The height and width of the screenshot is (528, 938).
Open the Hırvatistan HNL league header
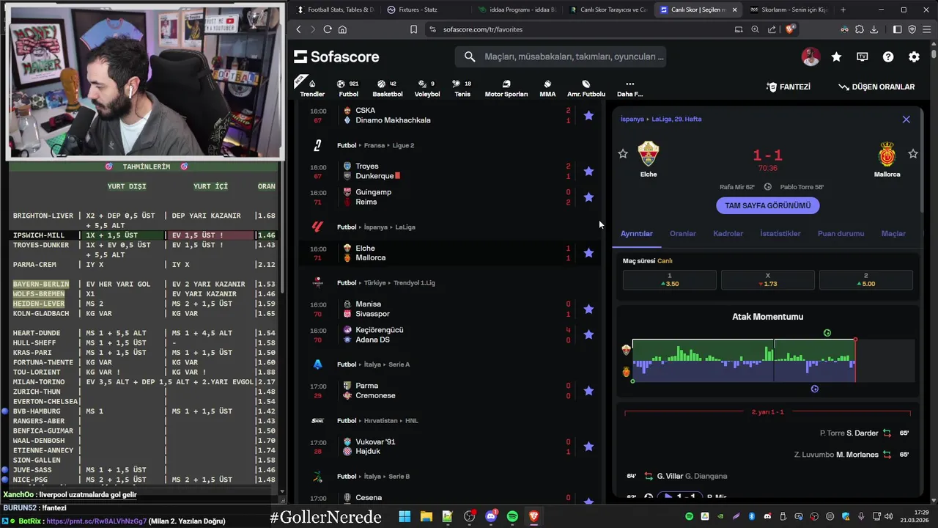pyautogui.click(x=377, y=420)
